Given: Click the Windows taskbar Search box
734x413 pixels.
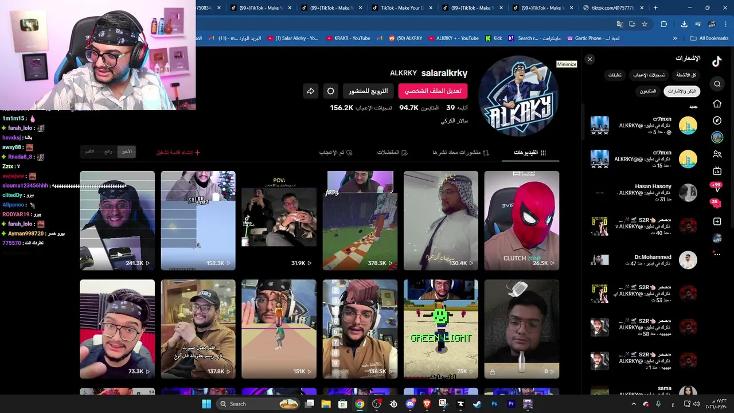Looking at the screenshot, I should pos(259,404).
